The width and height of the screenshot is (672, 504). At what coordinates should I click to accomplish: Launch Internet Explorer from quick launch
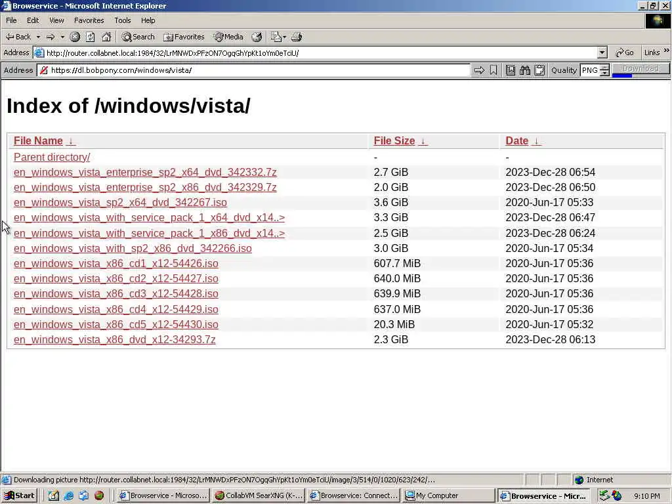coord(68,495)
